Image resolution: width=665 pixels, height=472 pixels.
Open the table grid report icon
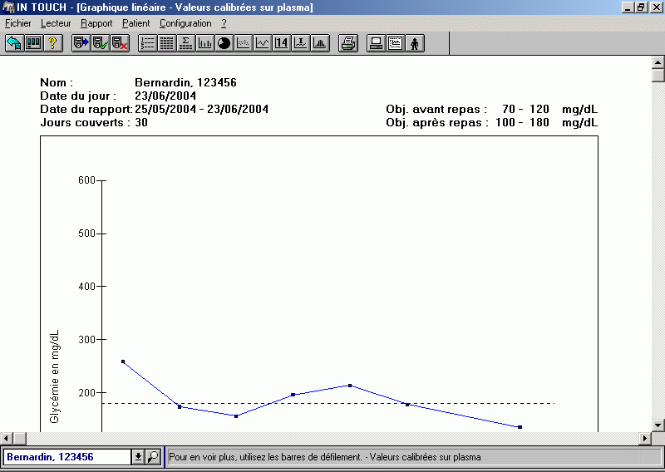[167, 43]
